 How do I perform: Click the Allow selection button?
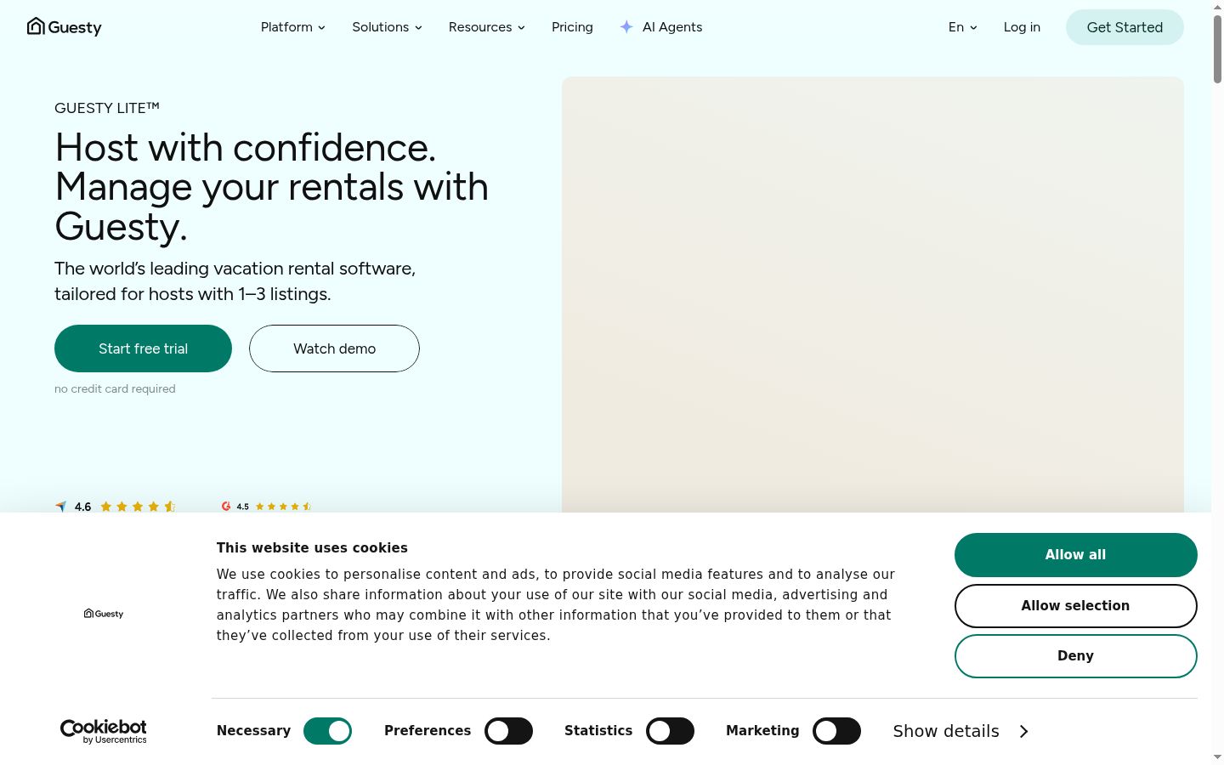click(x=1075, y=605)
